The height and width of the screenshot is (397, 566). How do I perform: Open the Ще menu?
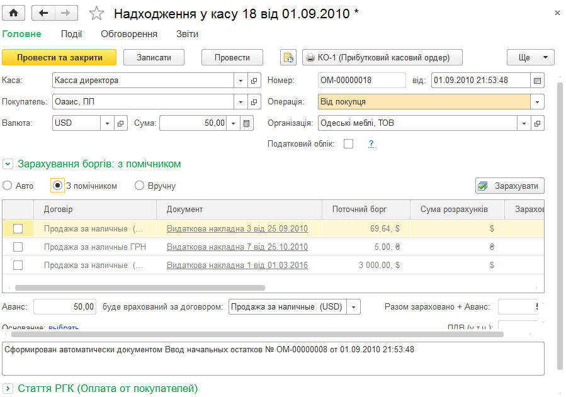click(530, 57)
